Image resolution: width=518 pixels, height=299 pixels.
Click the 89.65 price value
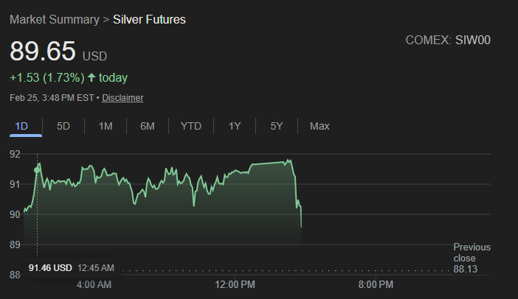[43, 52]
